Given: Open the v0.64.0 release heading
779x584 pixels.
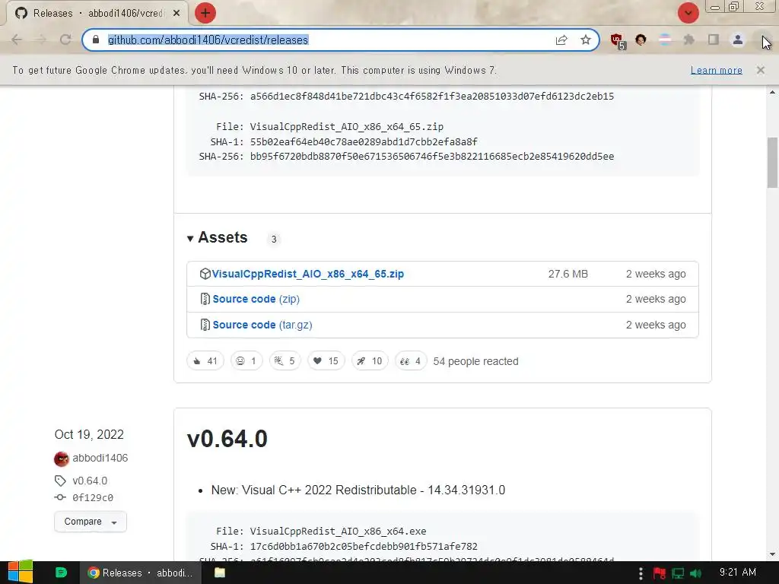Looking at the screenshot, I should click(227, 439).
